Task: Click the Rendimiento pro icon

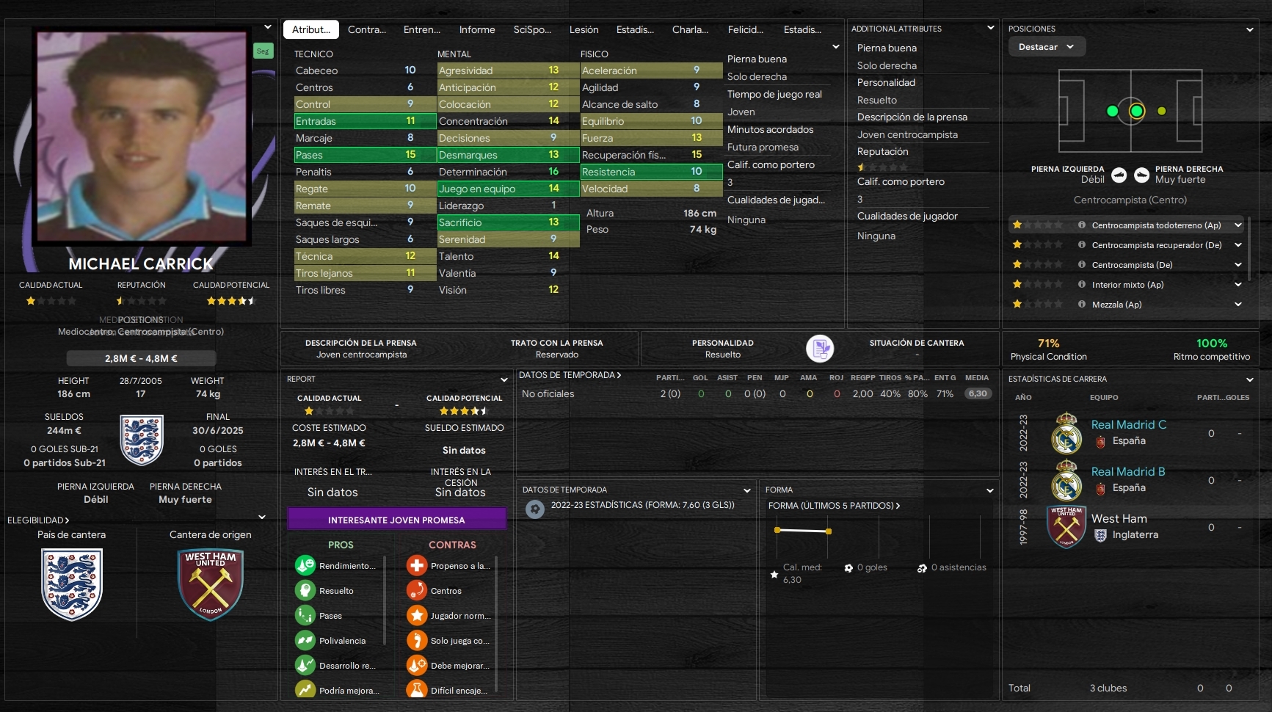Action: point(305,566)
